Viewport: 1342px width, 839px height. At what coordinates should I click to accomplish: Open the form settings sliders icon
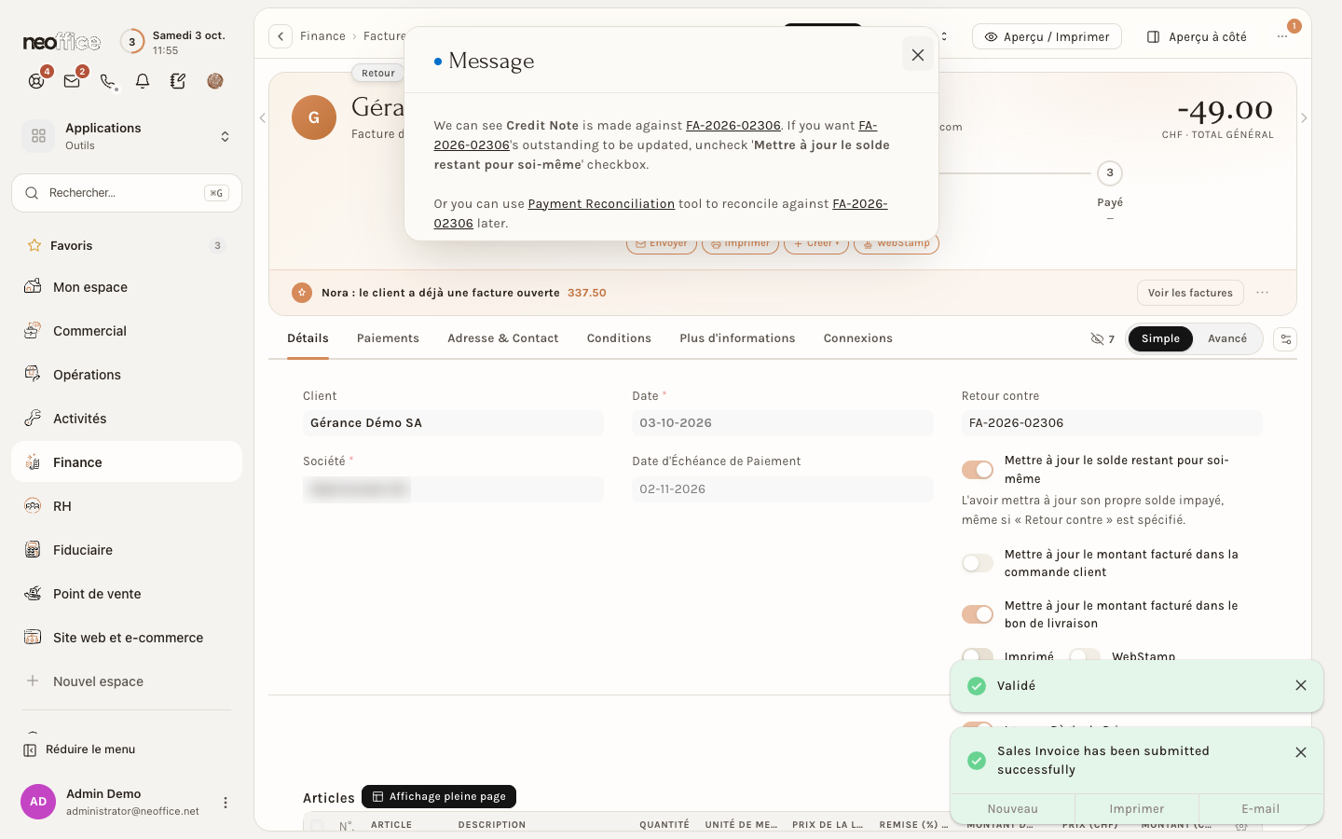pos(1285,339)
